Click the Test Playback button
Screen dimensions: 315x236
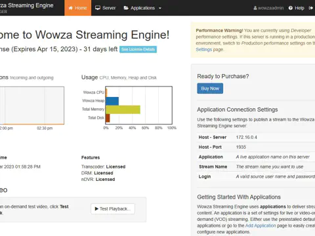[113, 209]
